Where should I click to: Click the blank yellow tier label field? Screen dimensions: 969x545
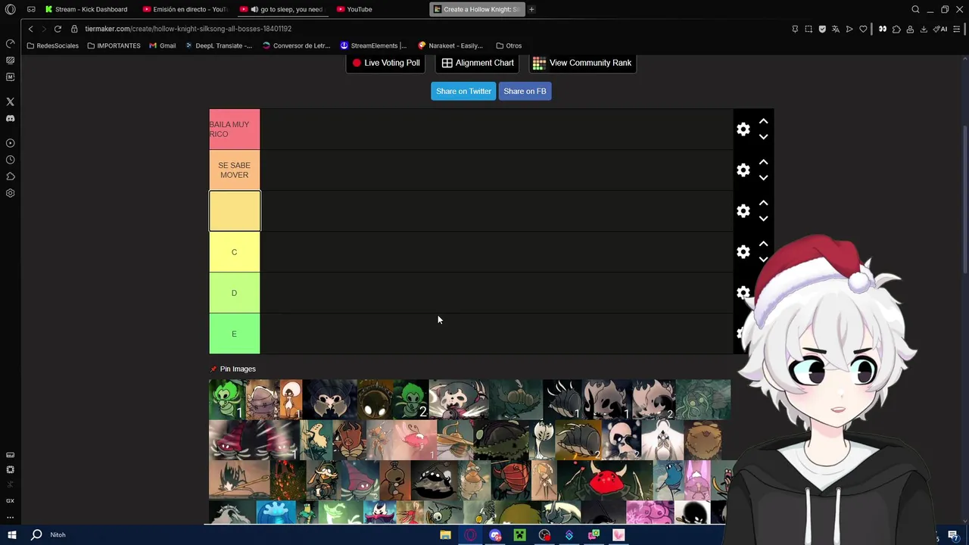[235, 211]
